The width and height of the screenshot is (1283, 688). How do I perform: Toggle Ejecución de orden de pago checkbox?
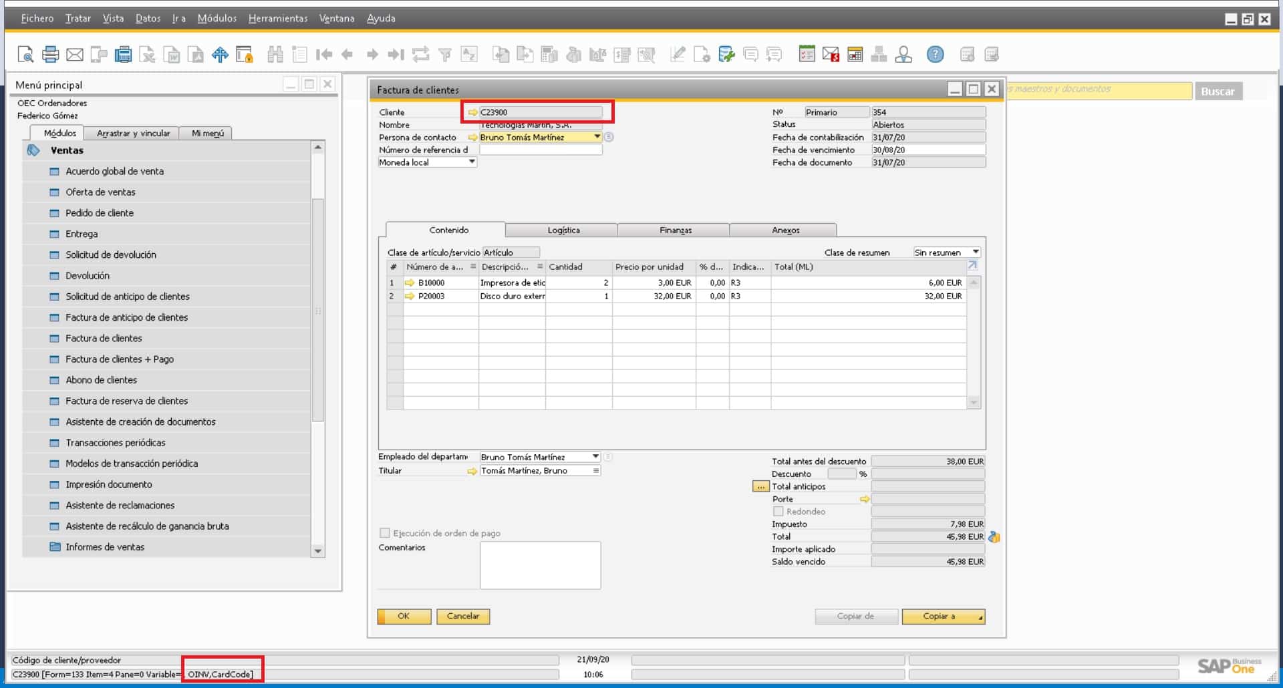point(384,533)
